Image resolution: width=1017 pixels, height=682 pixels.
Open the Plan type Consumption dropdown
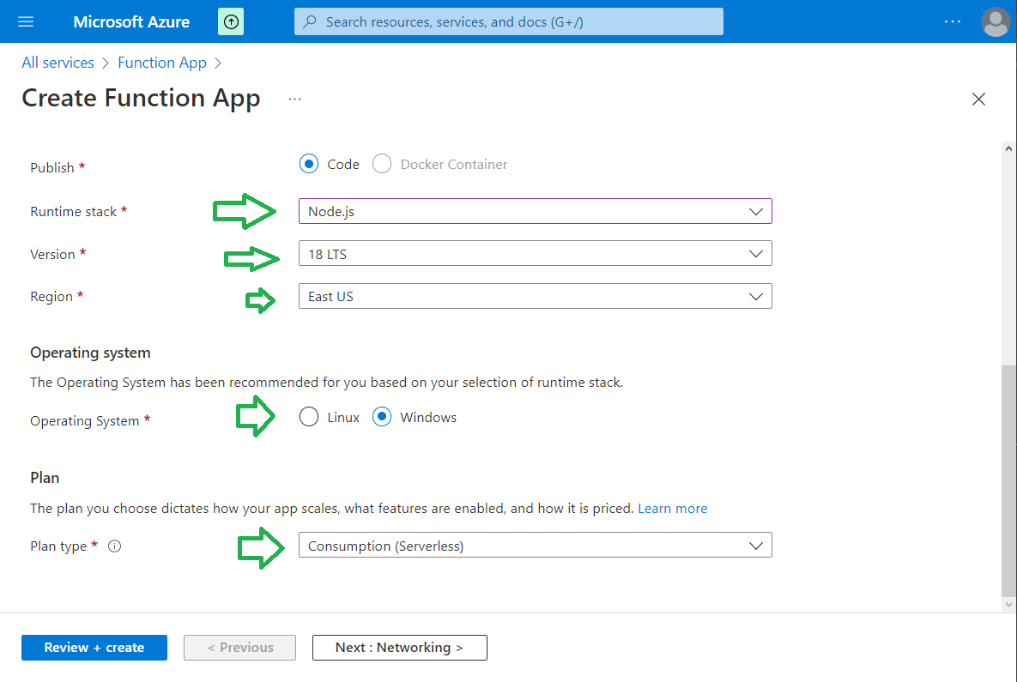point(535,546)
